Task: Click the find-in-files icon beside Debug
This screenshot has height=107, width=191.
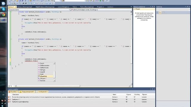Action: (x=63, y=1)
